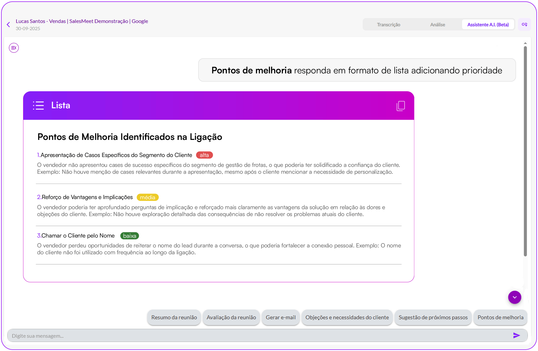
Task: Select Objeções e necessidades do cliente
Action: click(x=347, y=317)
